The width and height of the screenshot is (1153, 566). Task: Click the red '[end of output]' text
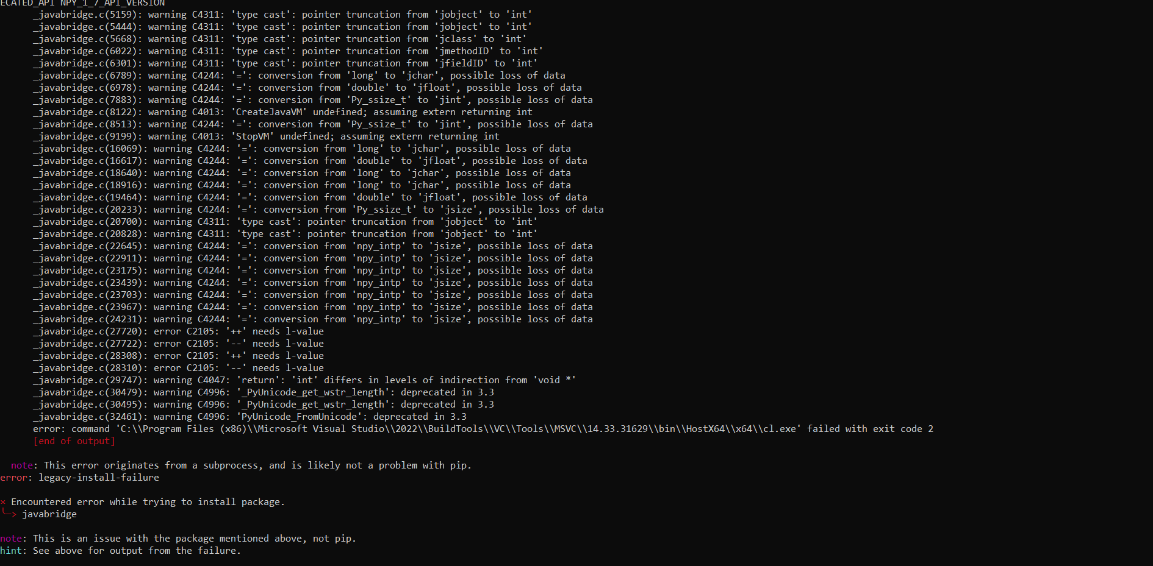click(74, 441)
